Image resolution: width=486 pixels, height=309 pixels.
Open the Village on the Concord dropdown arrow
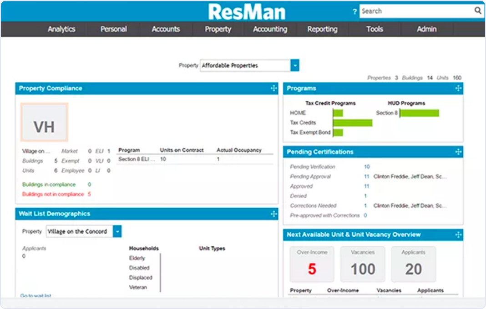pos(117,231)
